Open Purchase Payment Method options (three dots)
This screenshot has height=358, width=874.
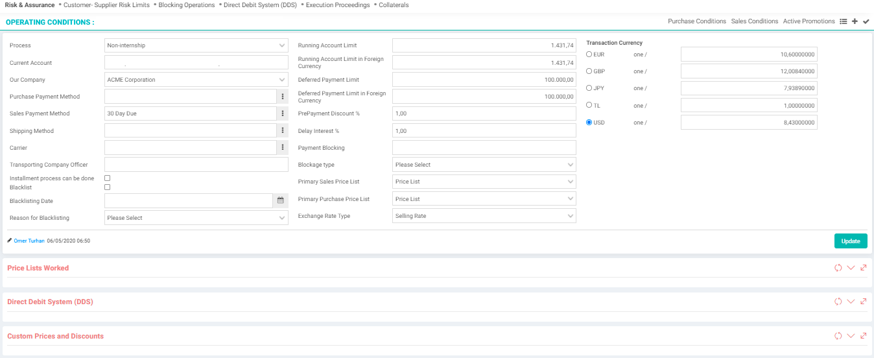click(283, 97)
